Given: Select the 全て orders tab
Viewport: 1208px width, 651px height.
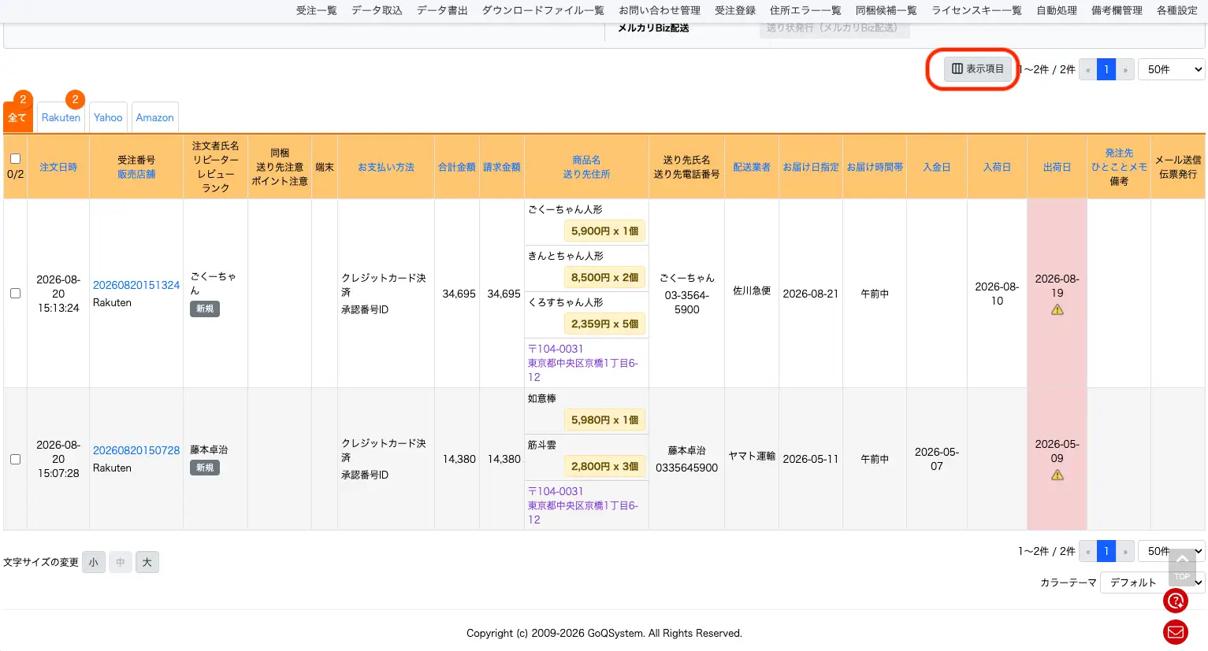Looking at the screenshot, I should pos(17,117).
